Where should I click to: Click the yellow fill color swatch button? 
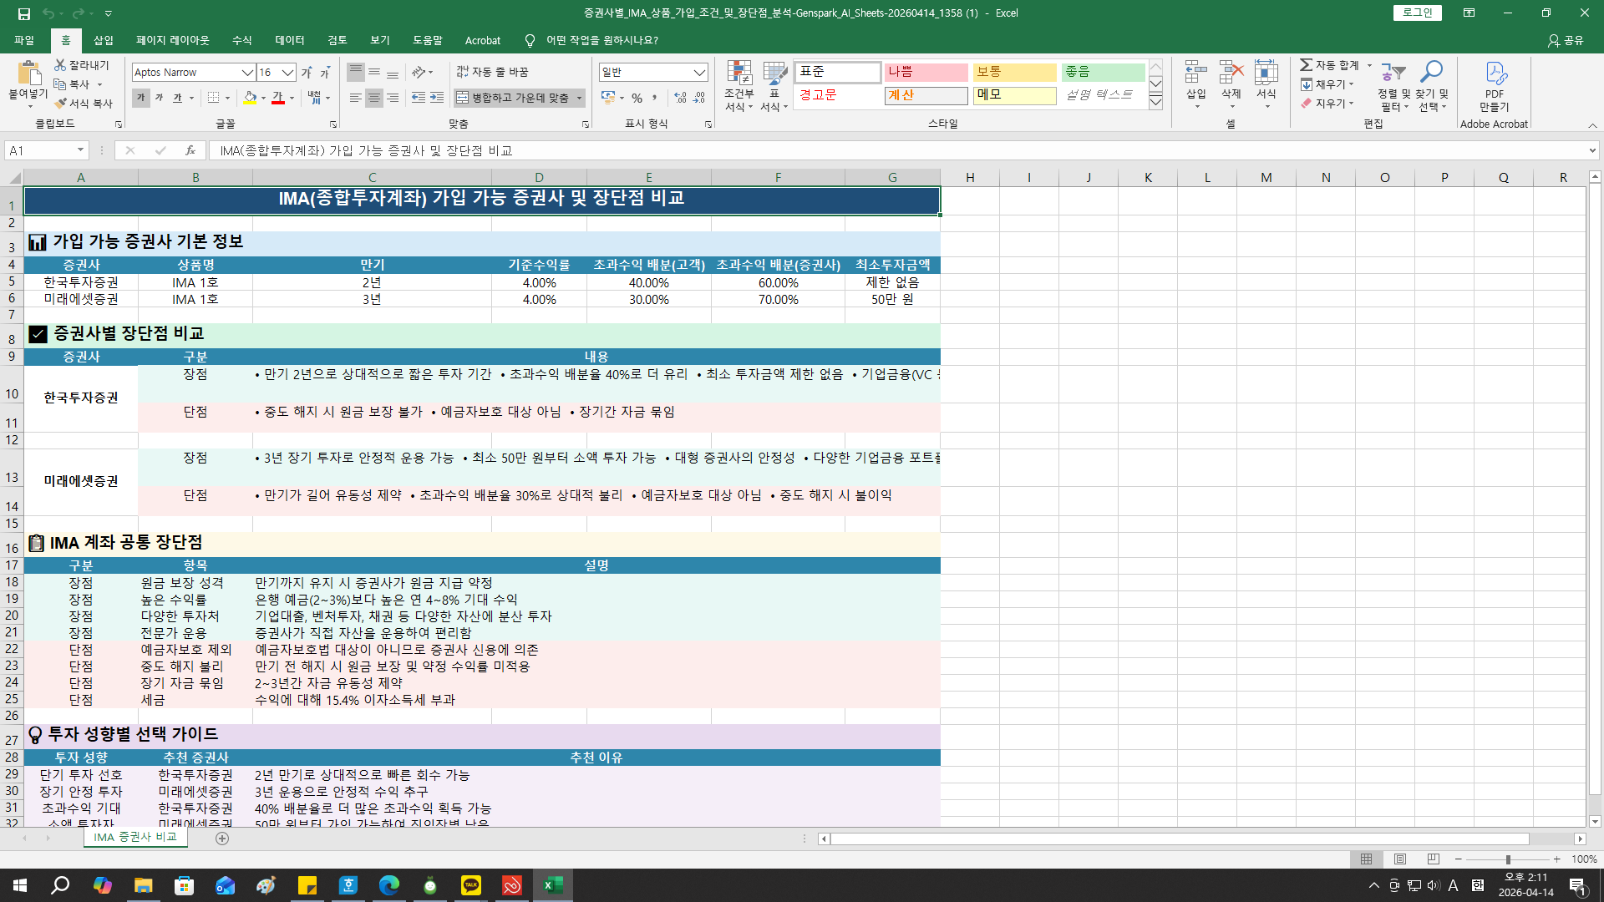[250, 98]
